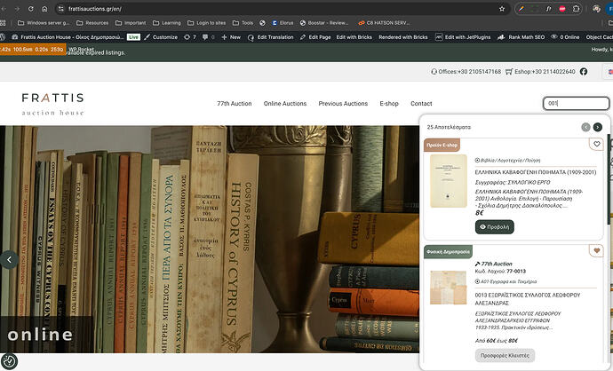Click the first result book thumbnail
This screenshot has height=371, width=613.
click(448, 181)
